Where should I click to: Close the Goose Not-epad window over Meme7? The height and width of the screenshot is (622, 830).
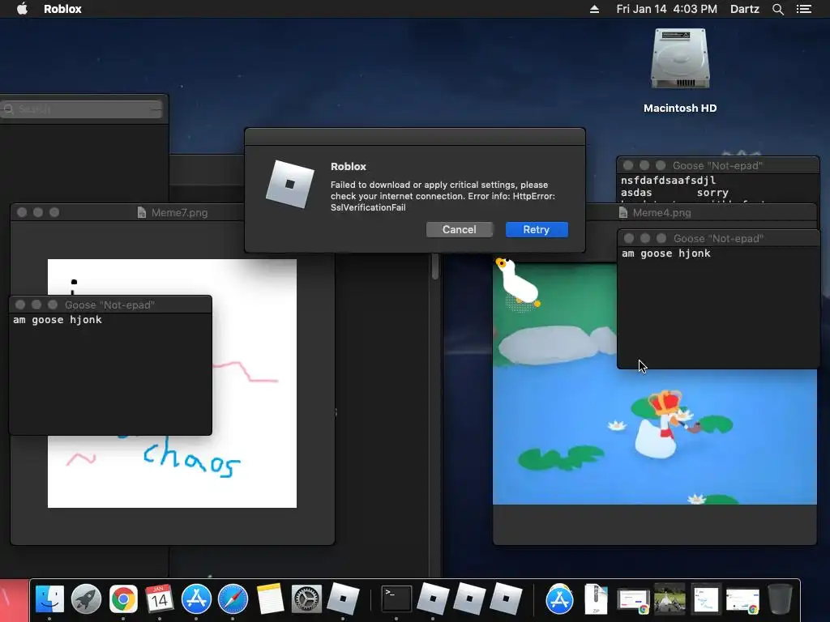pos(20,305)
